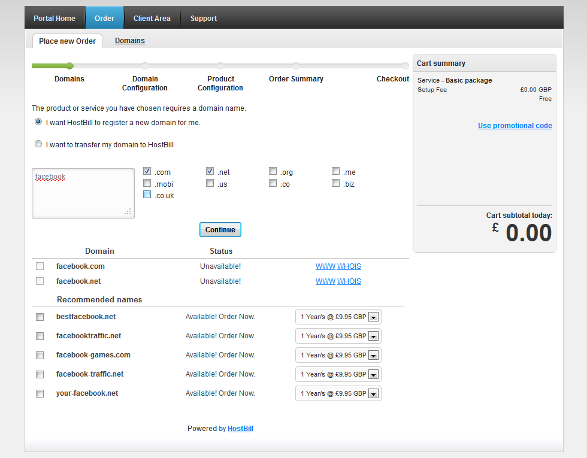Open WWW link for facebook.net
Viewport: 587px width, 458px height.
pyautogui.click(x=325, y=281)
